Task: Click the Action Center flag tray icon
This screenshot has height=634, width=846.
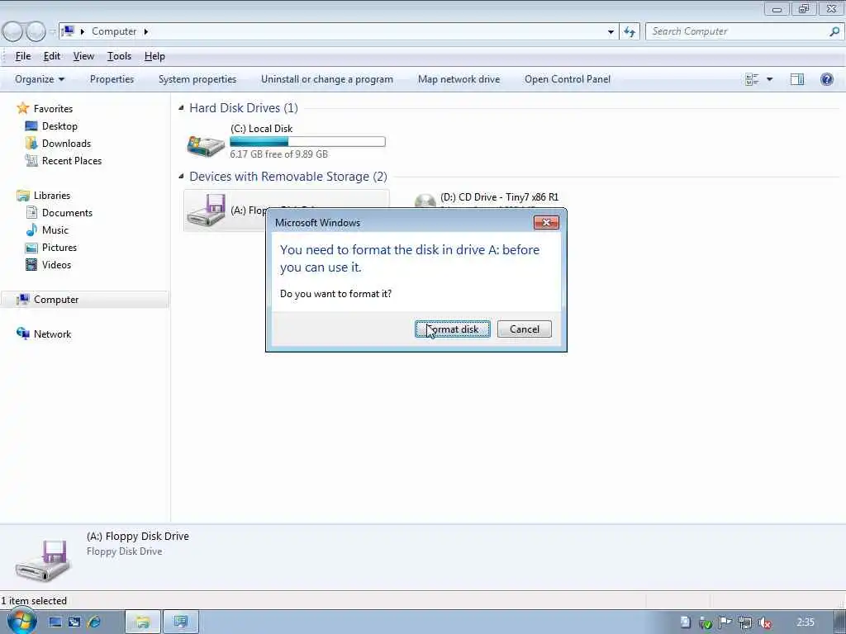Action: point(725,622)
